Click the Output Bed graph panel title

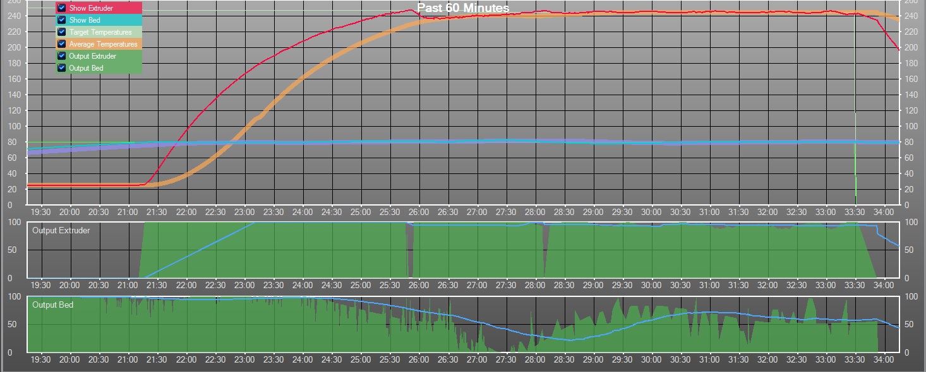point(52,305)
